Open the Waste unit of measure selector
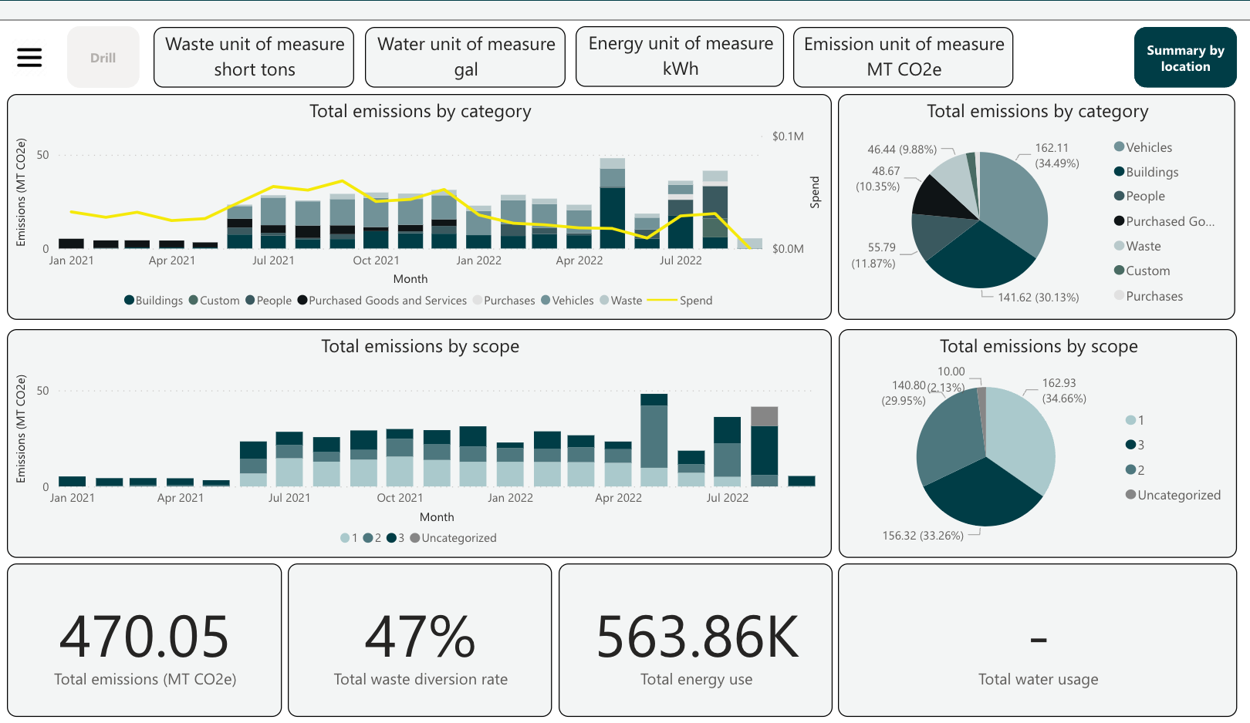Image resolution: width=1250 pixels, height=723 pixels. point(253,56)
